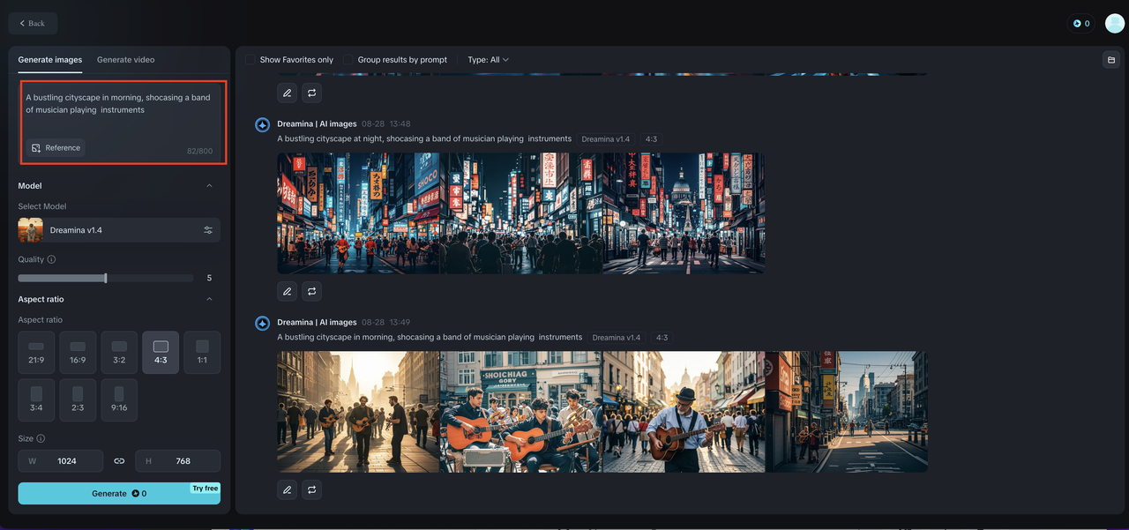Enable Show Favorites only checkbox
The image size is (1129, 530).
250,60
